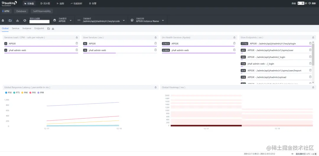Screen dimensions: 319x156
Task: Click the folder icon after Endpoint tab
Action: coord(49,29)
